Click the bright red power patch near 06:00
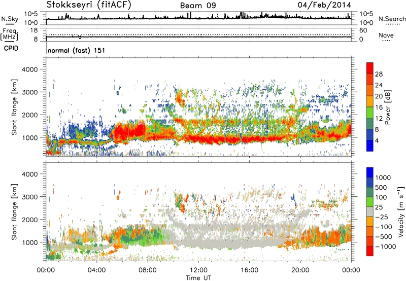 pyautogui.click(x=129, y=131)
